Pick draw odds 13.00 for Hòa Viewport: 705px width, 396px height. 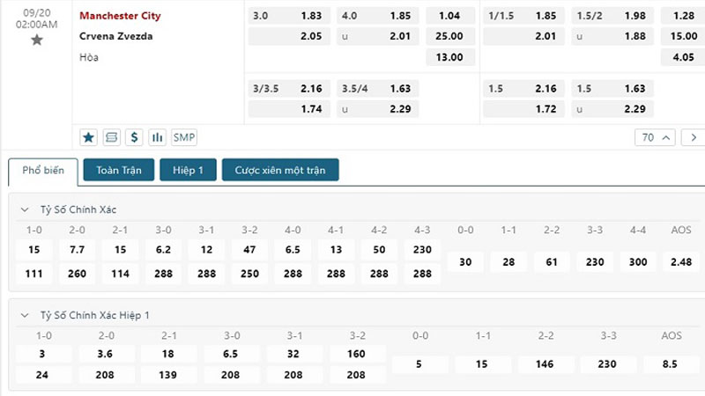pyautogui.click(x=449, y=57)
